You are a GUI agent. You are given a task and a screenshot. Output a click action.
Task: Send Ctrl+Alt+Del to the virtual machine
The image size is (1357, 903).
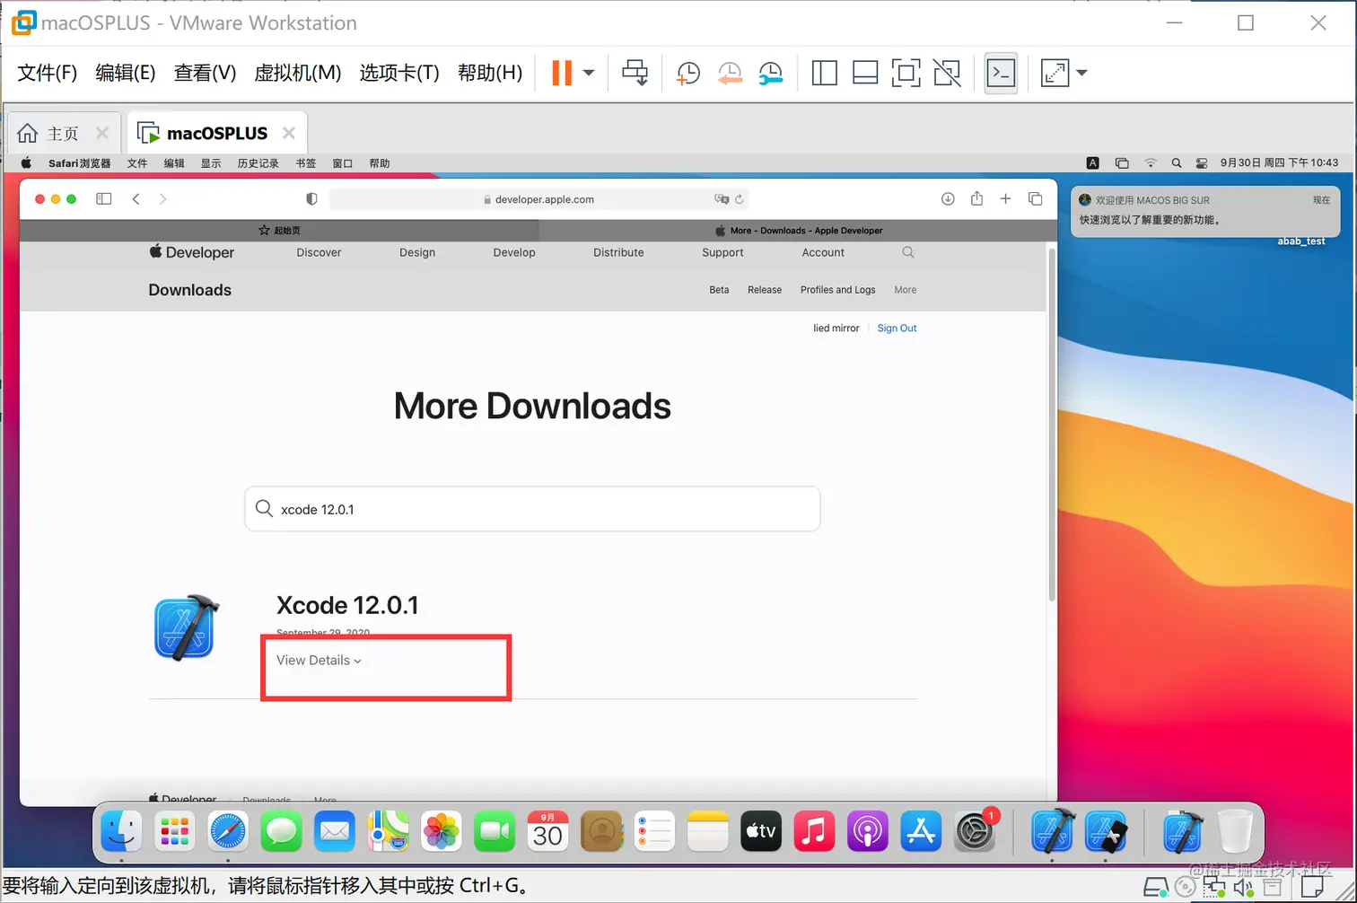pyautogui.click(x=635, y=73)
